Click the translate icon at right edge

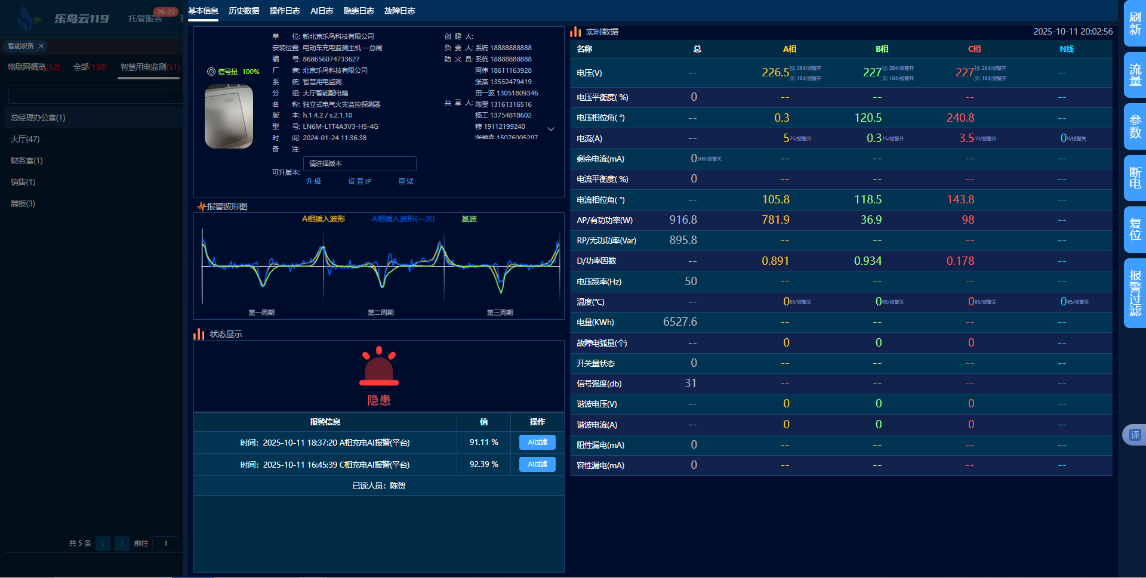click(x=1134, y=435)
